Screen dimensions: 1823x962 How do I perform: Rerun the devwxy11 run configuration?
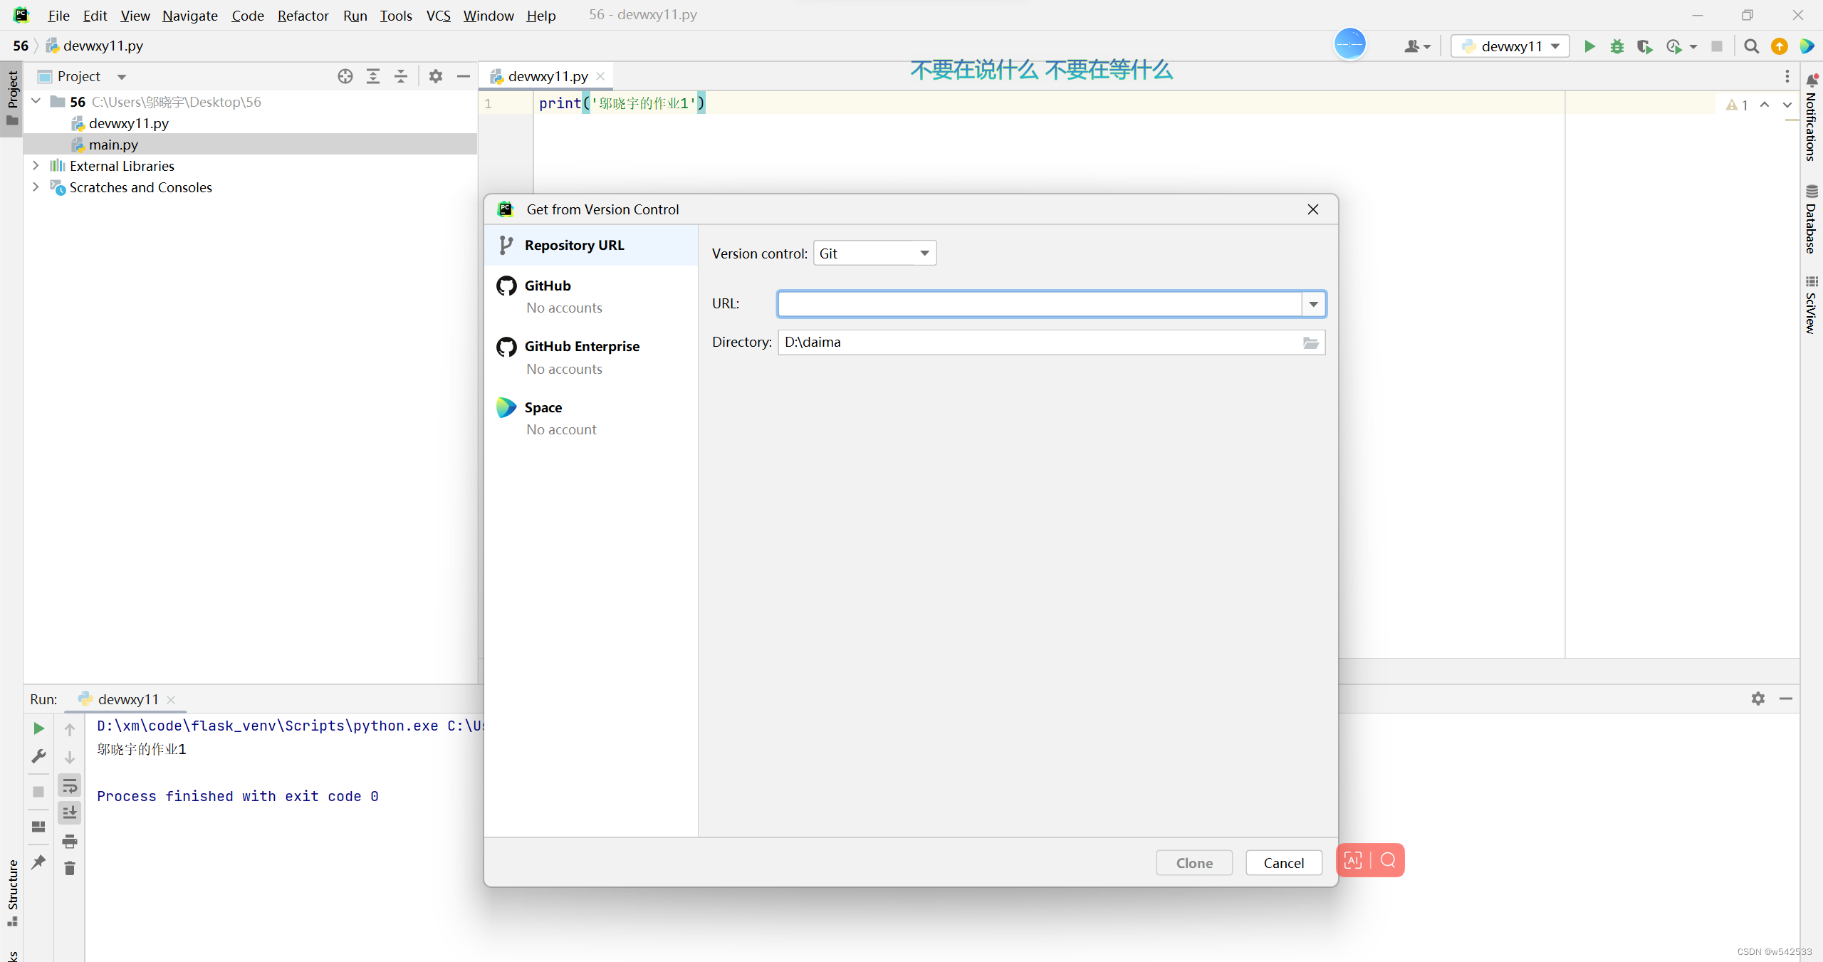coord(38,728)
